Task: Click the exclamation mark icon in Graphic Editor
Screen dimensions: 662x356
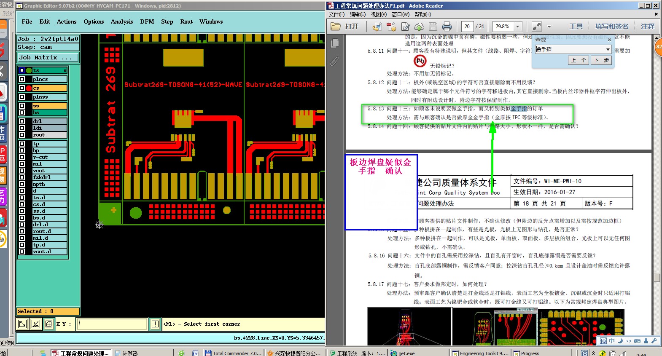Action: pos(155,324)
